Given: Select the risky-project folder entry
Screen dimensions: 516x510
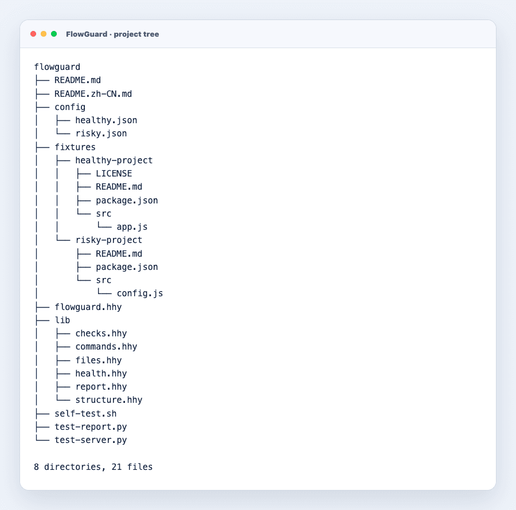Looking at the screenshot, I should (108, 240).
